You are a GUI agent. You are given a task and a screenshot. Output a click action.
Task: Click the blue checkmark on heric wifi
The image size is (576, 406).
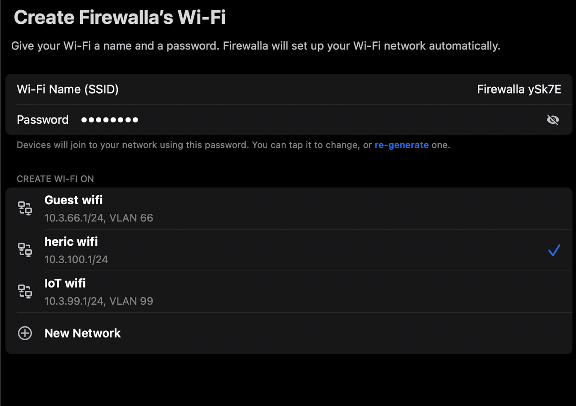[554, 250]
